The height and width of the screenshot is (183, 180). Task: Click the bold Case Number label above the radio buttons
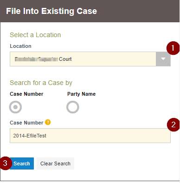click(26, 94)
